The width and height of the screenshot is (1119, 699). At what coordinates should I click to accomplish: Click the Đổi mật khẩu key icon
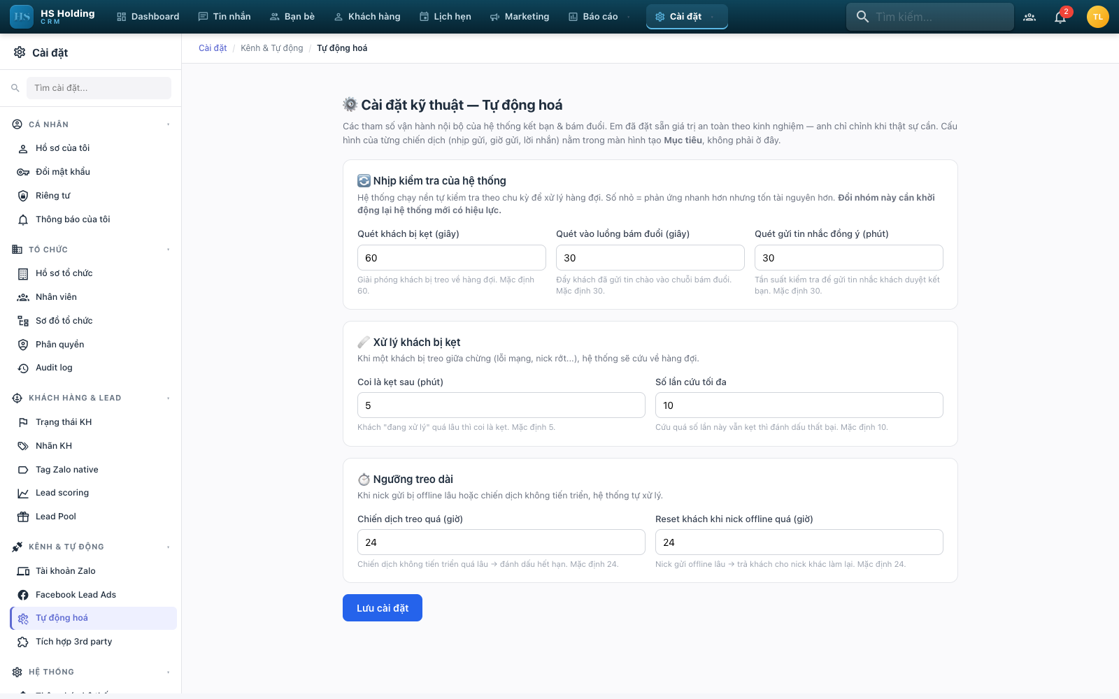pos(23,172)
